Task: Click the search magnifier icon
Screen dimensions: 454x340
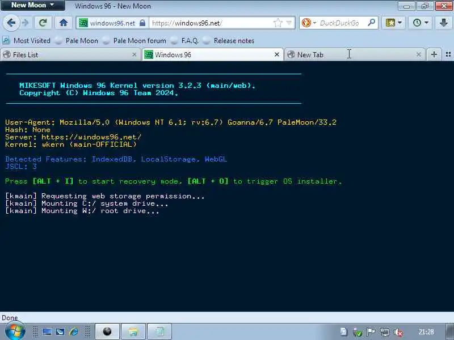Action: pos(372,22)
